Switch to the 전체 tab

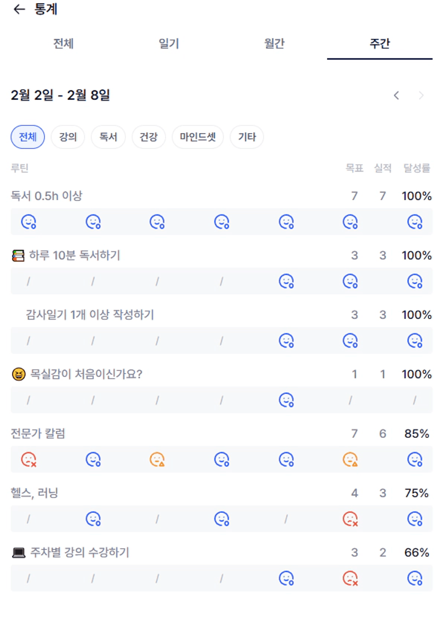pyautogui.click(x=63, y=44)
